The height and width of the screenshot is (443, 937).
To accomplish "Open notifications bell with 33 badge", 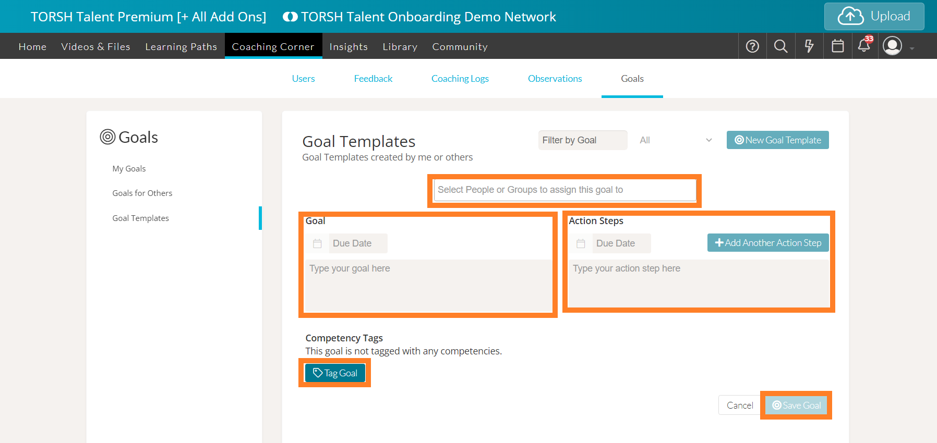I will click(864, 46).
